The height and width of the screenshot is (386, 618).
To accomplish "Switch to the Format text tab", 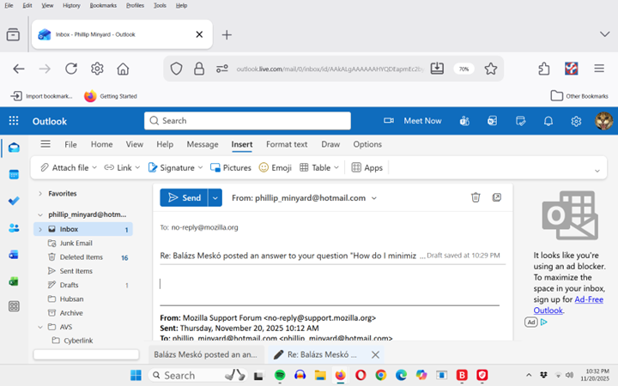I will click(286, 144).
